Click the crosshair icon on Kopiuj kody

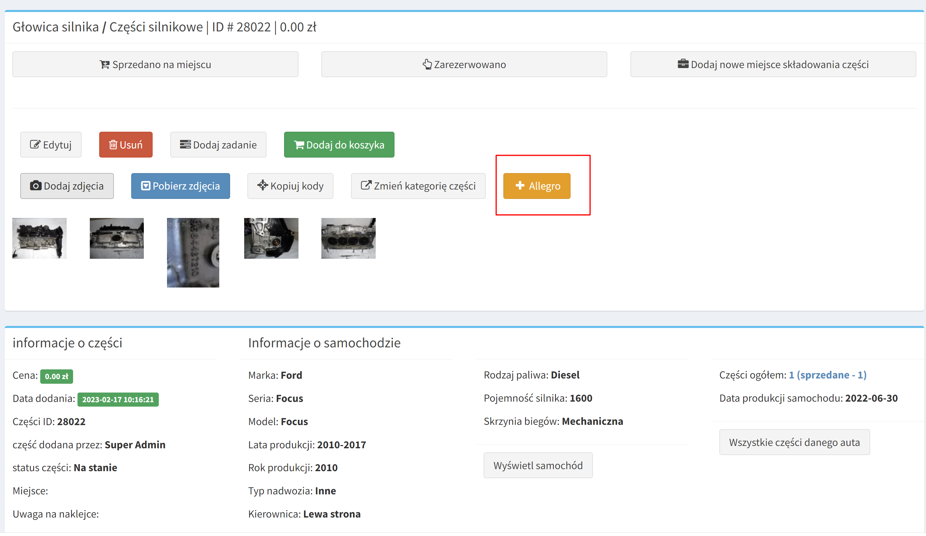[262, 185]
